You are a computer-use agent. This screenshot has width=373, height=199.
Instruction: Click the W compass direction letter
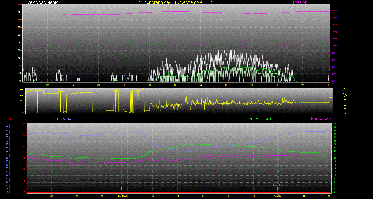tap(345, 95)
